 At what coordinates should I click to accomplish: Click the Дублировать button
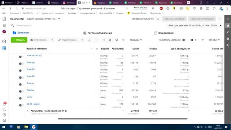(x=39, y=40)
